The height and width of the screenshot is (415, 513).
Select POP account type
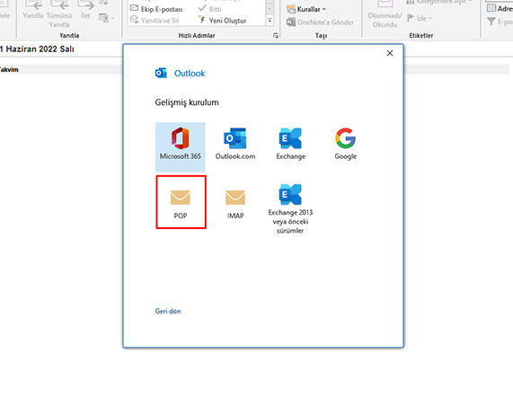click(x=181, y=202)
